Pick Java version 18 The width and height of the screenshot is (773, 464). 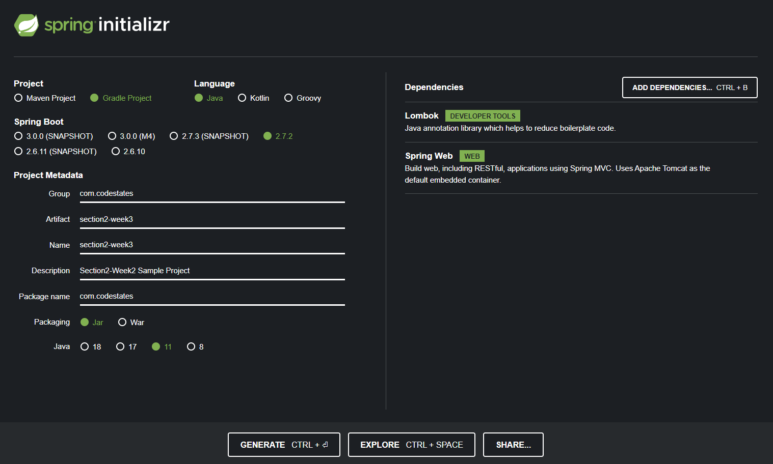pos(91,346)
